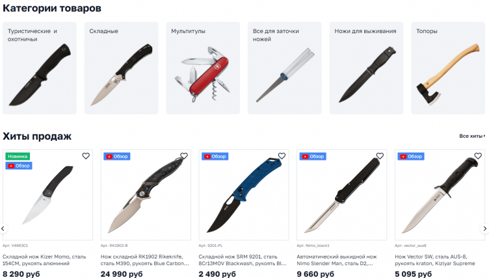Open Топоры category card
The height and width of the screenshot is (278, 489).
tap(448, 68)
